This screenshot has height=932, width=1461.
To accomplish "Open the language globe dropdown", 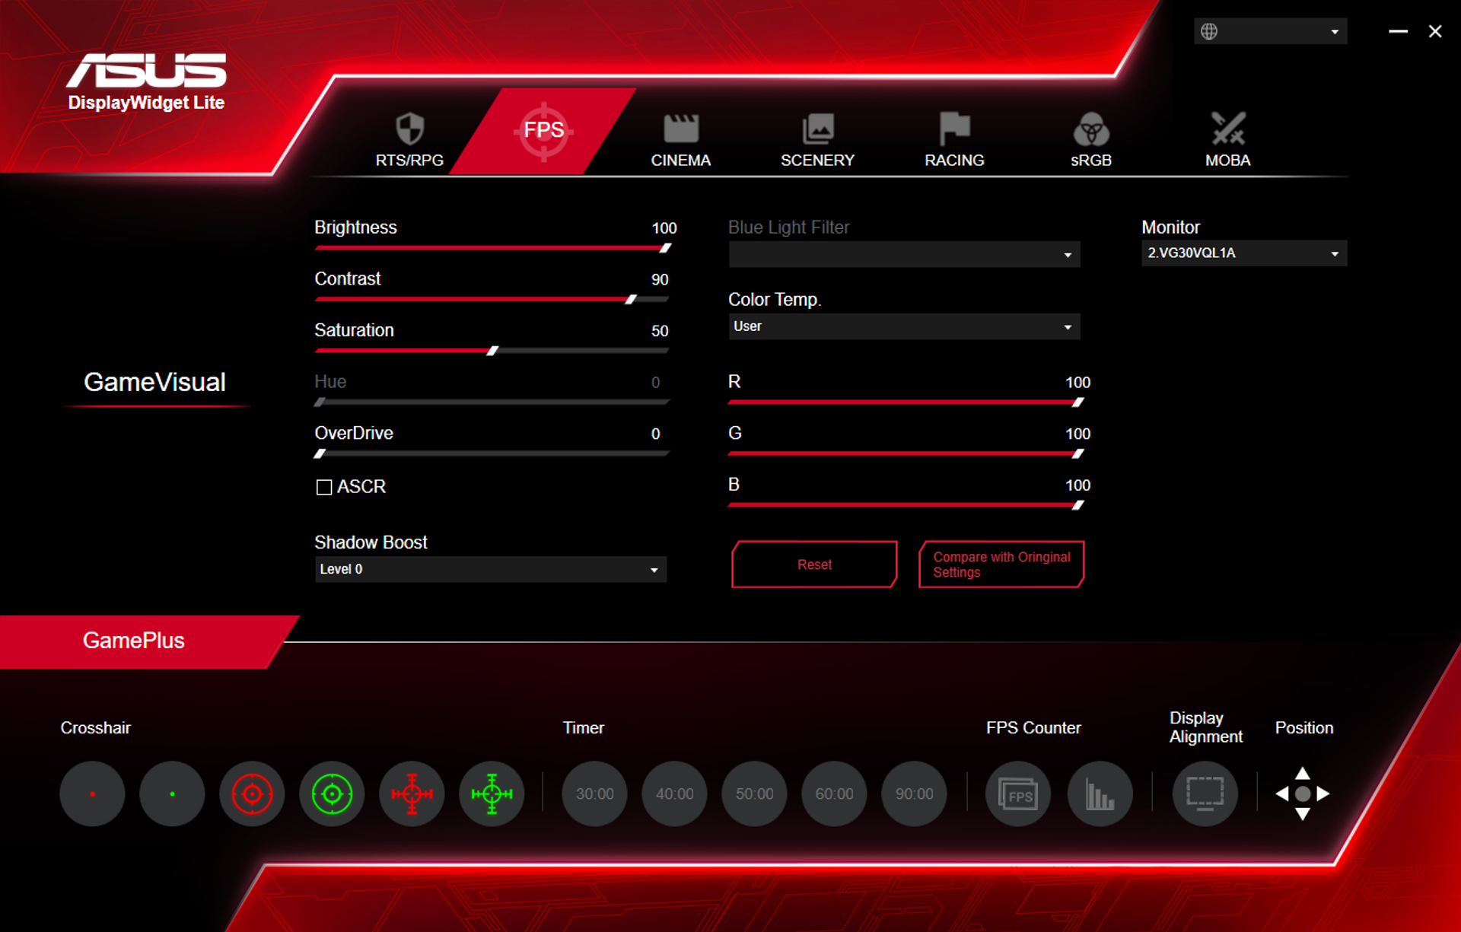I will pos(1270,31).
